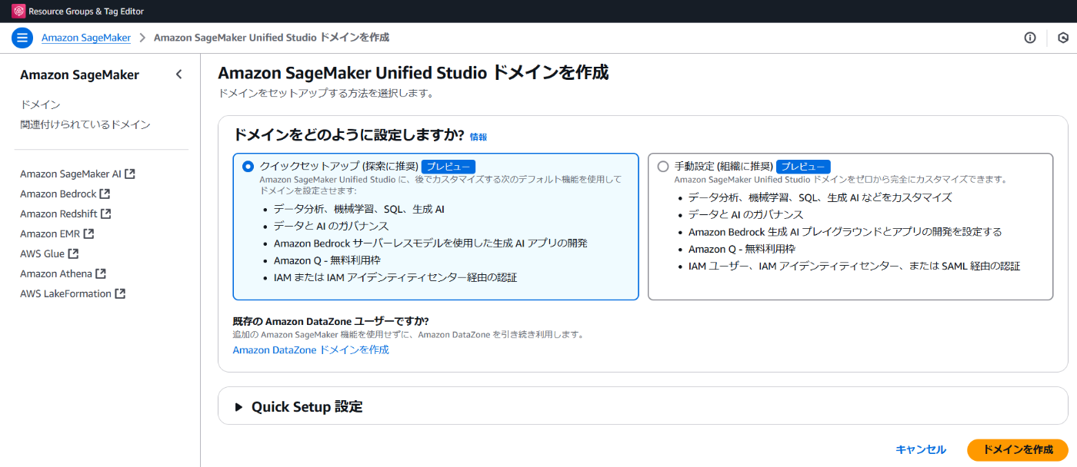1077x467 pixels.
Task: Click external link icon beside Amazon Redshift
Action: coord(105,214)
